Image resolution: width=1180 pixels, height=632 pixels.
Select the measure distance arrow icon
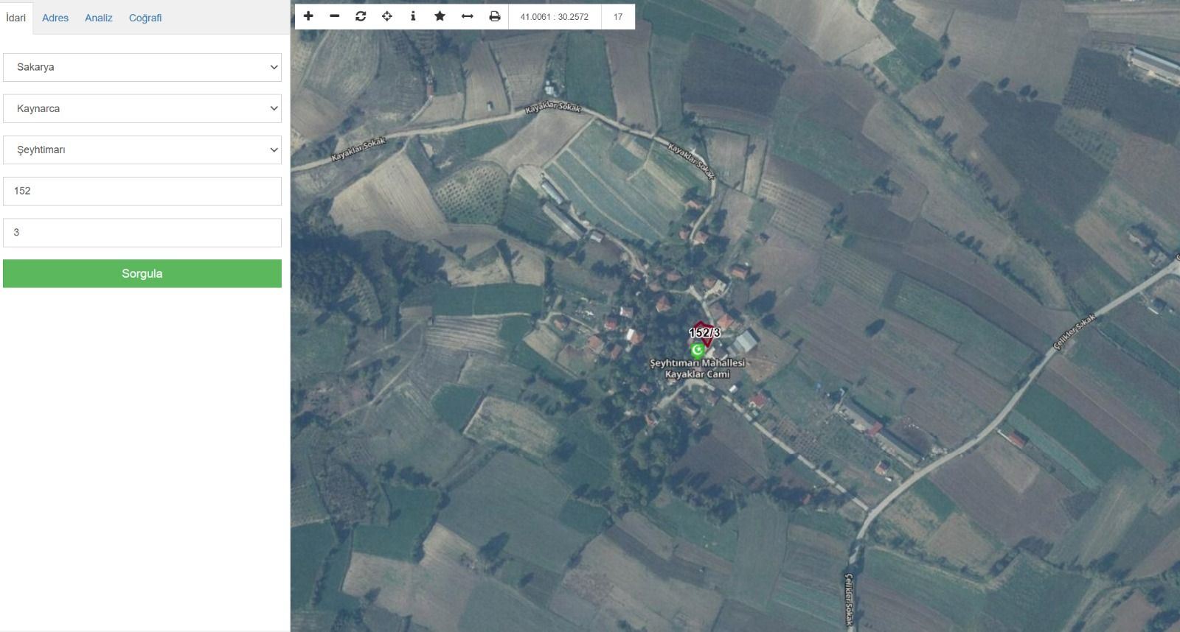467,16
